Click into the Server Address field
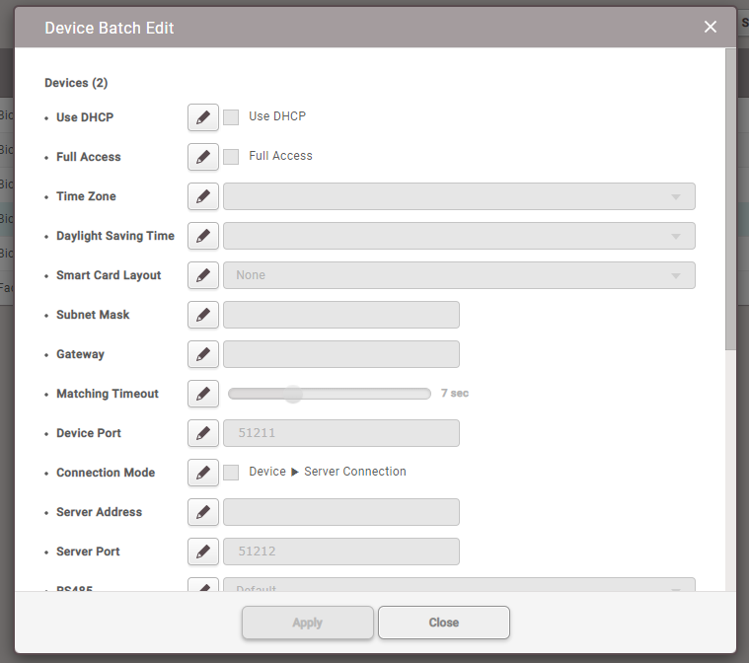Screen dimensions: 749x663 tap(341, 512)
